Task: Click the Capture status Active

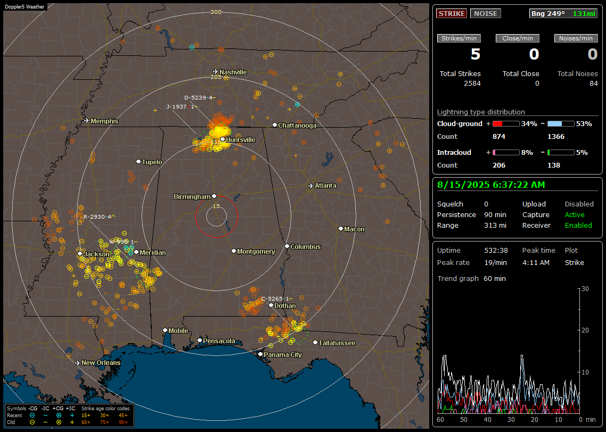Action: coord(575,214)
